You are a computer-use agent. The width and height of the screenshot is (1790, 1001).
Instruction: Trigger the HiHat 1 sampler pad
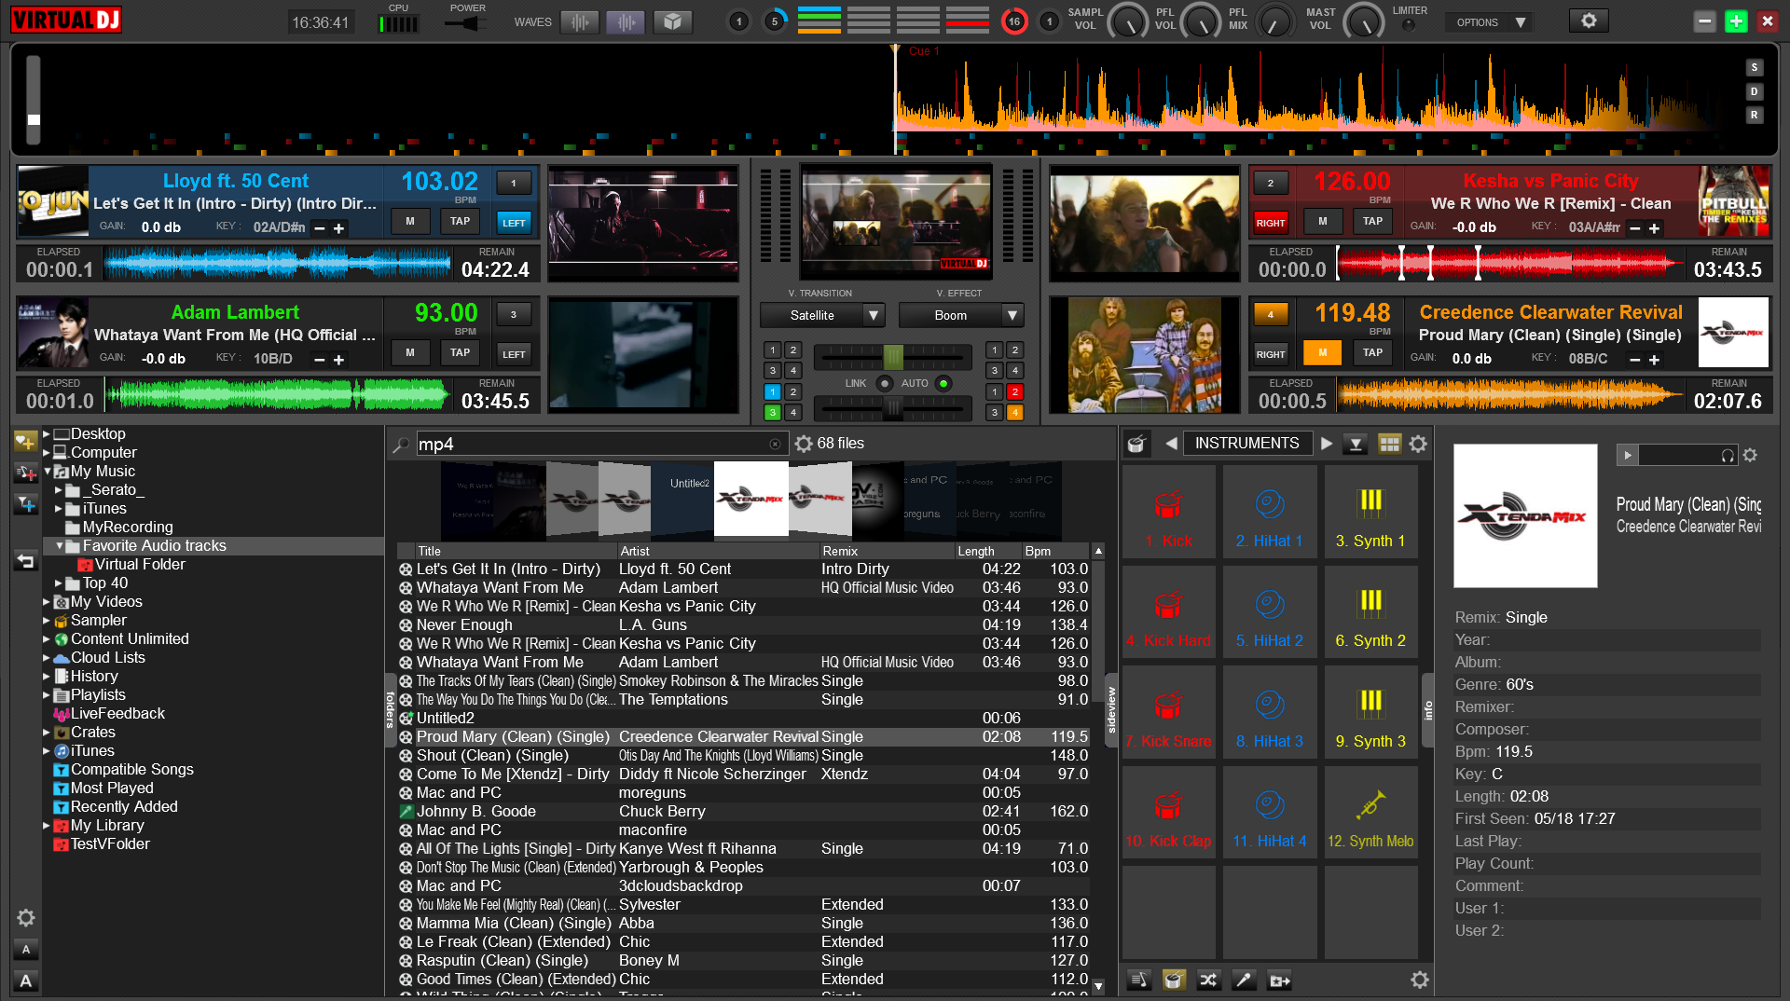point(1270,512)
